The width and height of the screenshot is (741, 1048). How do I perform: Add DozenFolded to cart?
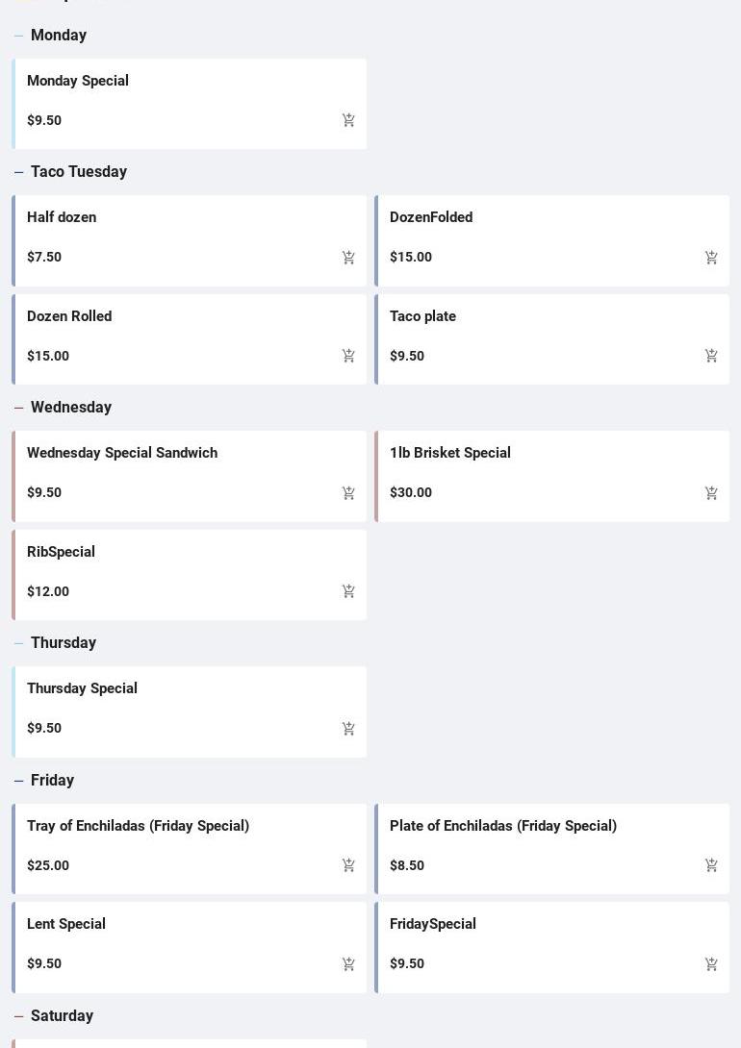(711, 258)
